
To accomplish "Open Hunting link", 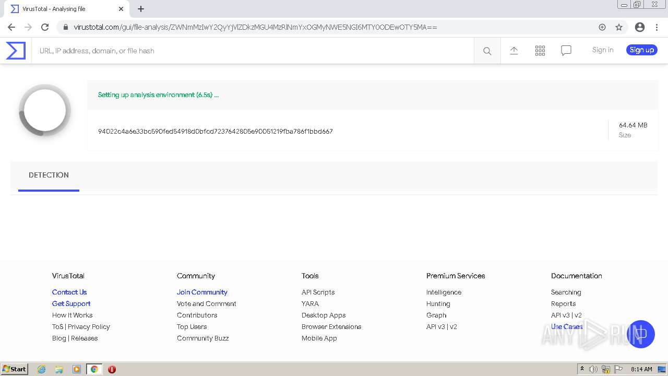I will point(438,304).
